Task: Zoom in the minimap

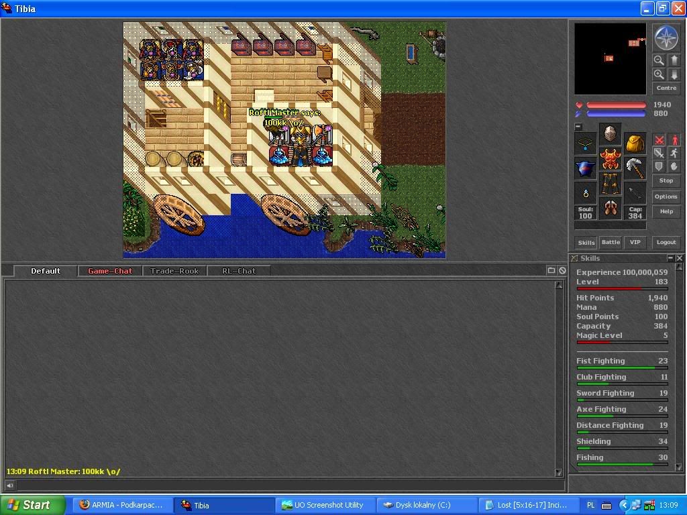Action: pyautogui.click(x=659, y=74)
